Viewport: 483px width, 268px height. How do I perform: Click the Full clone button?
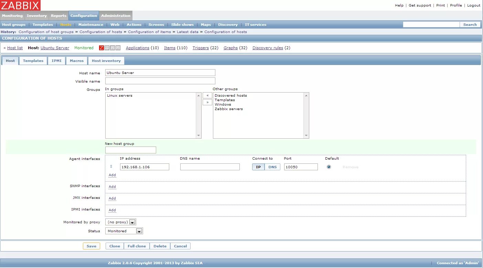coord(137,246)
